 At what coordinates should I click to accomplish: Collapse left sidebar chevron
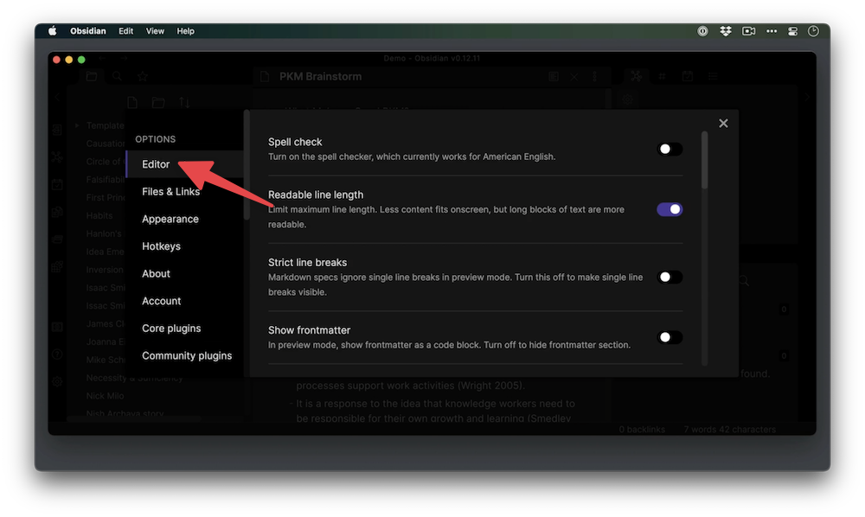pos(57,97)
